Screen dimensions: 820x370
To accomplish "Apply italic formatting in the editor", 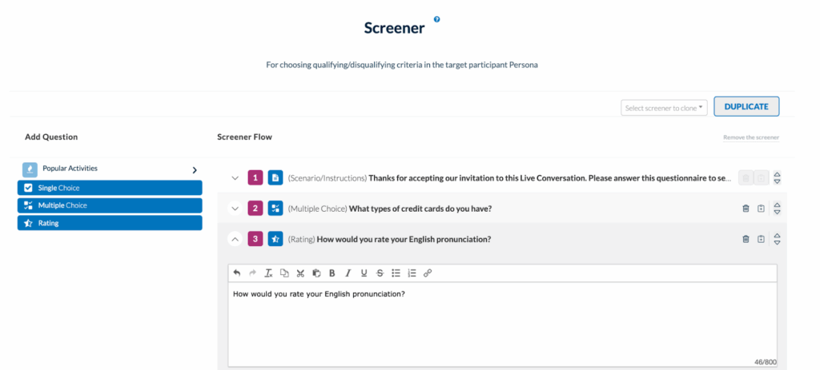I will click(348, 273).
